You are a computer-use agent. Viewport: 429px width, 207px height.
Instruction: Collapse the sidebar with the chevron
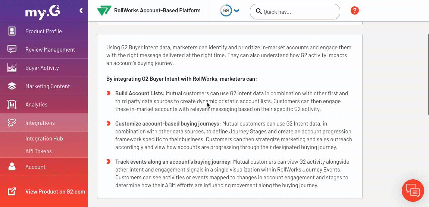pos(81,11)
